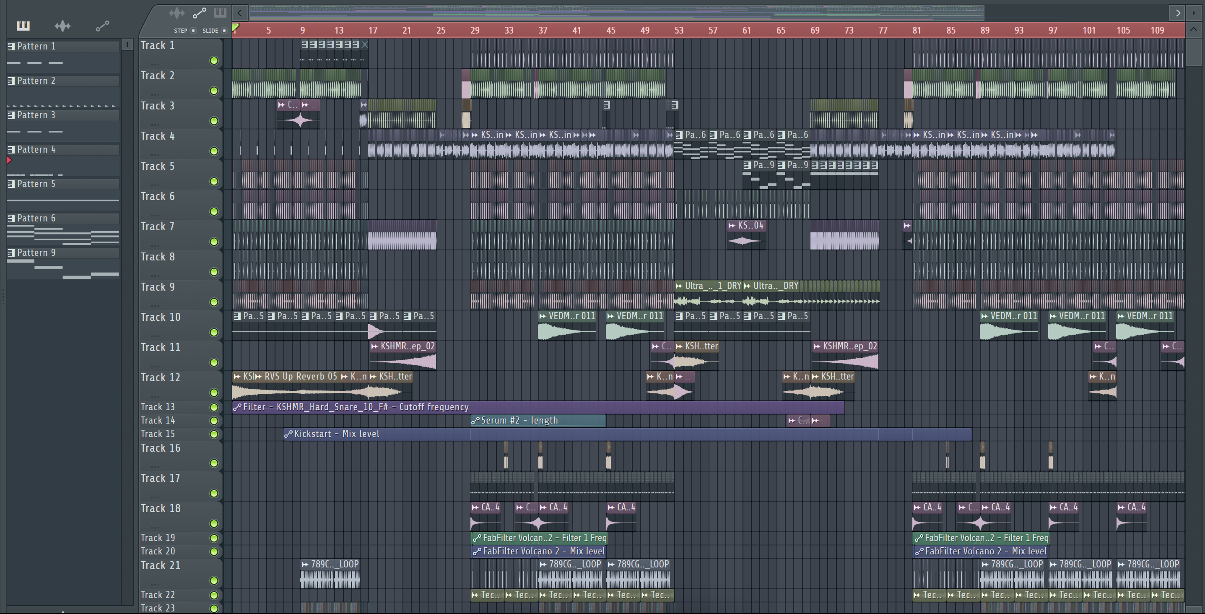Switch playlist focus to pattern clips icon
The image size is (1205, 614).
(x=220, y=13)
